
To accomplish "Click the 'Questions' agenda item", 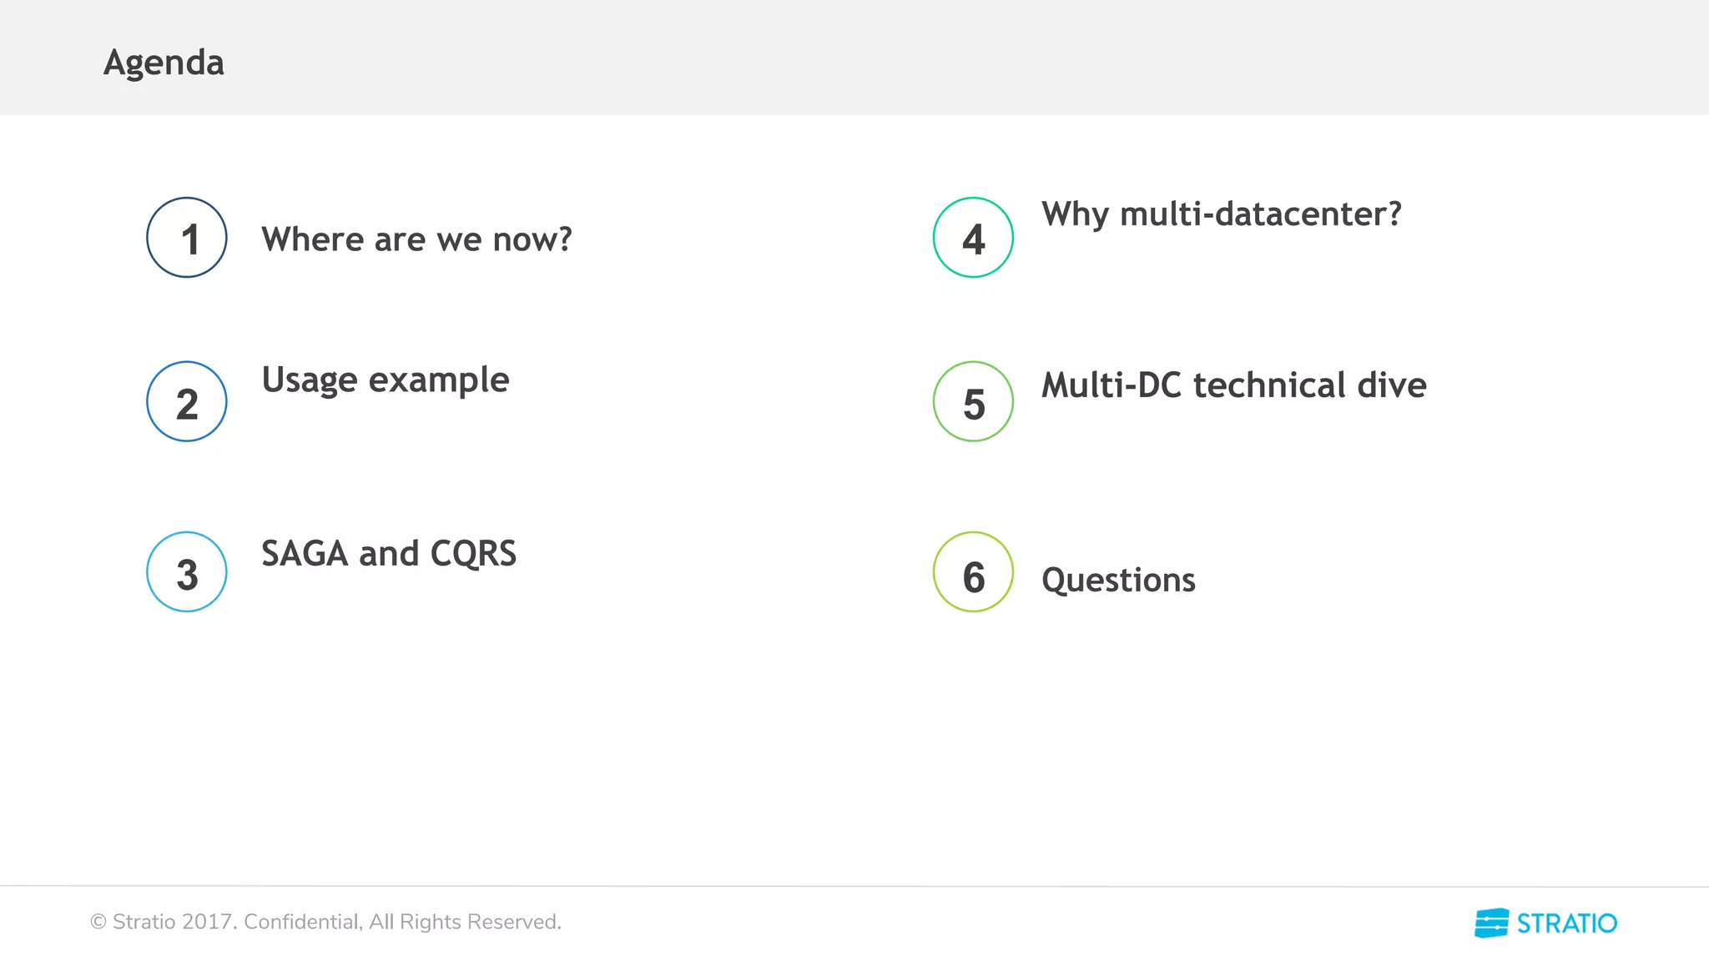I will pyautogui.click(x=1118, y=580).
